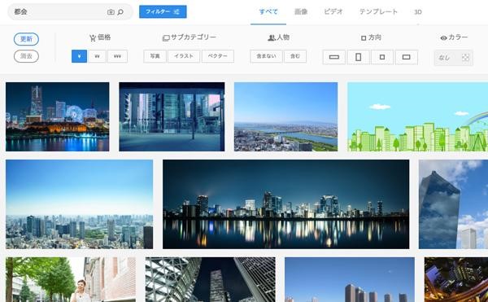This screenshot has height=302, width=488.
Task: Select the panoramic orientation icon
Action: click(x=334, y=57)
